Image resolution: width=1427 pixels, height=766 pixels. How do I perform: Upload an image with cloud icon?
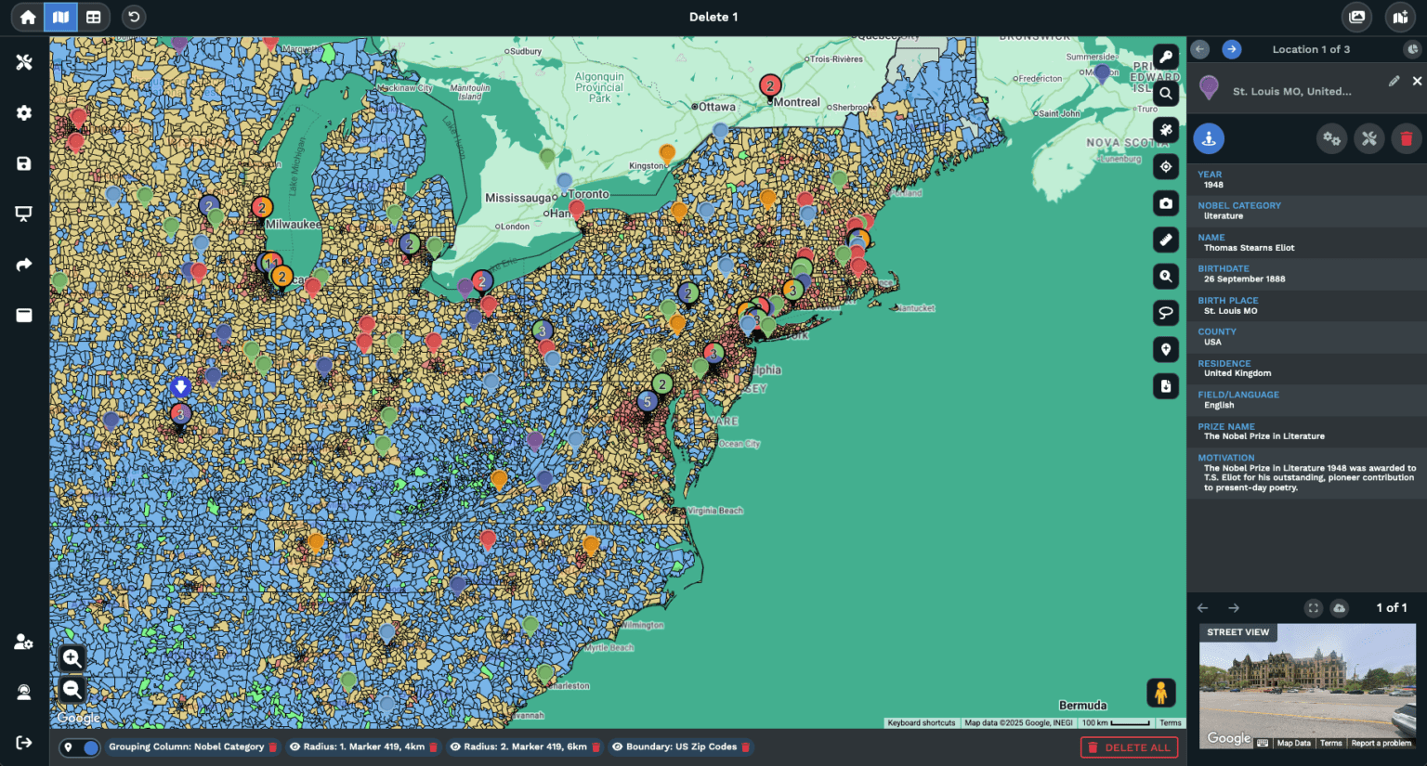click(x=1339, y=608)
